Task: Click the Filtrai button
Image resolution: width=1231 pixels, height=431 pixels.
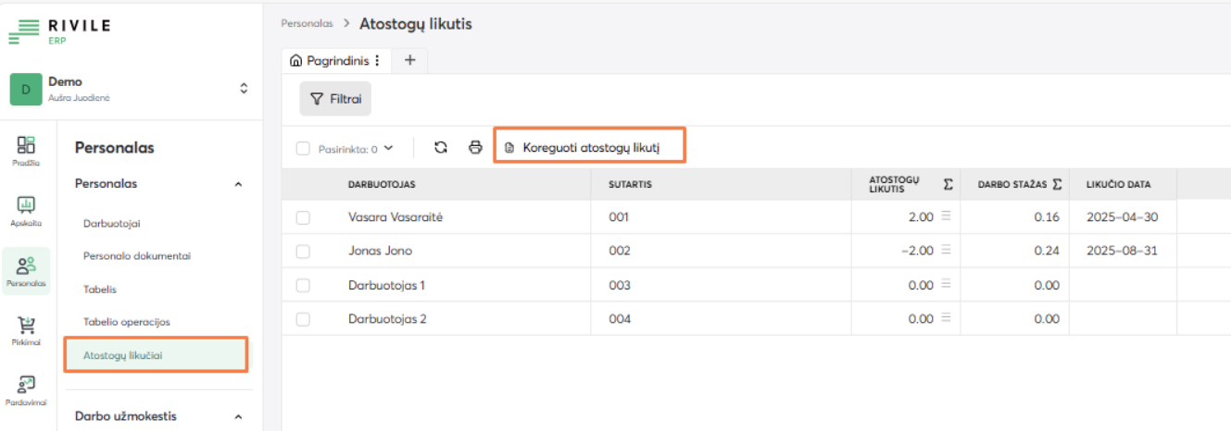Action: pyautogui.click(x=335, y=99)
